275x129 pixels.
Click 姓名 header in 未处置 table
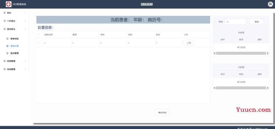[x=241, y=40]
